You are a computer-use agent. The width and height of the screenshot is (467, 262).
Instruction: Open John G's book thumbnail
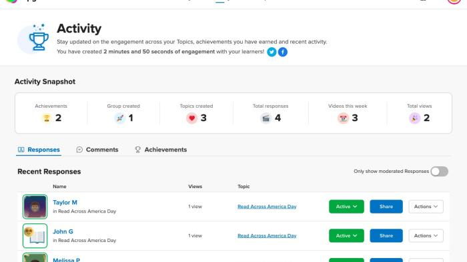tap(35, 235)
